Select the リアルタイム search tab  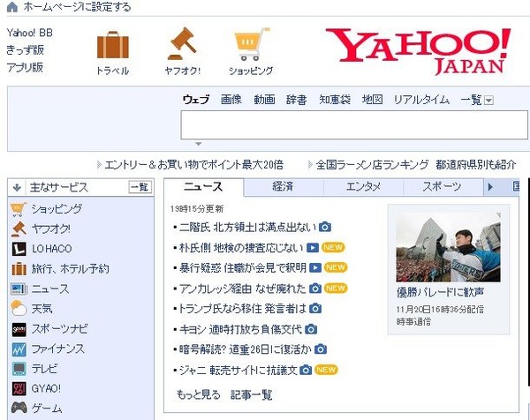(x=421, y=100)
